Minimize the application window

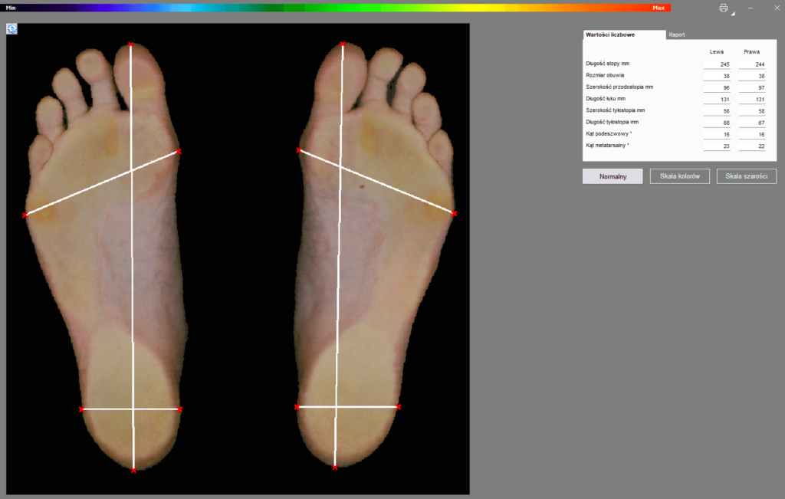pos(751,8)
